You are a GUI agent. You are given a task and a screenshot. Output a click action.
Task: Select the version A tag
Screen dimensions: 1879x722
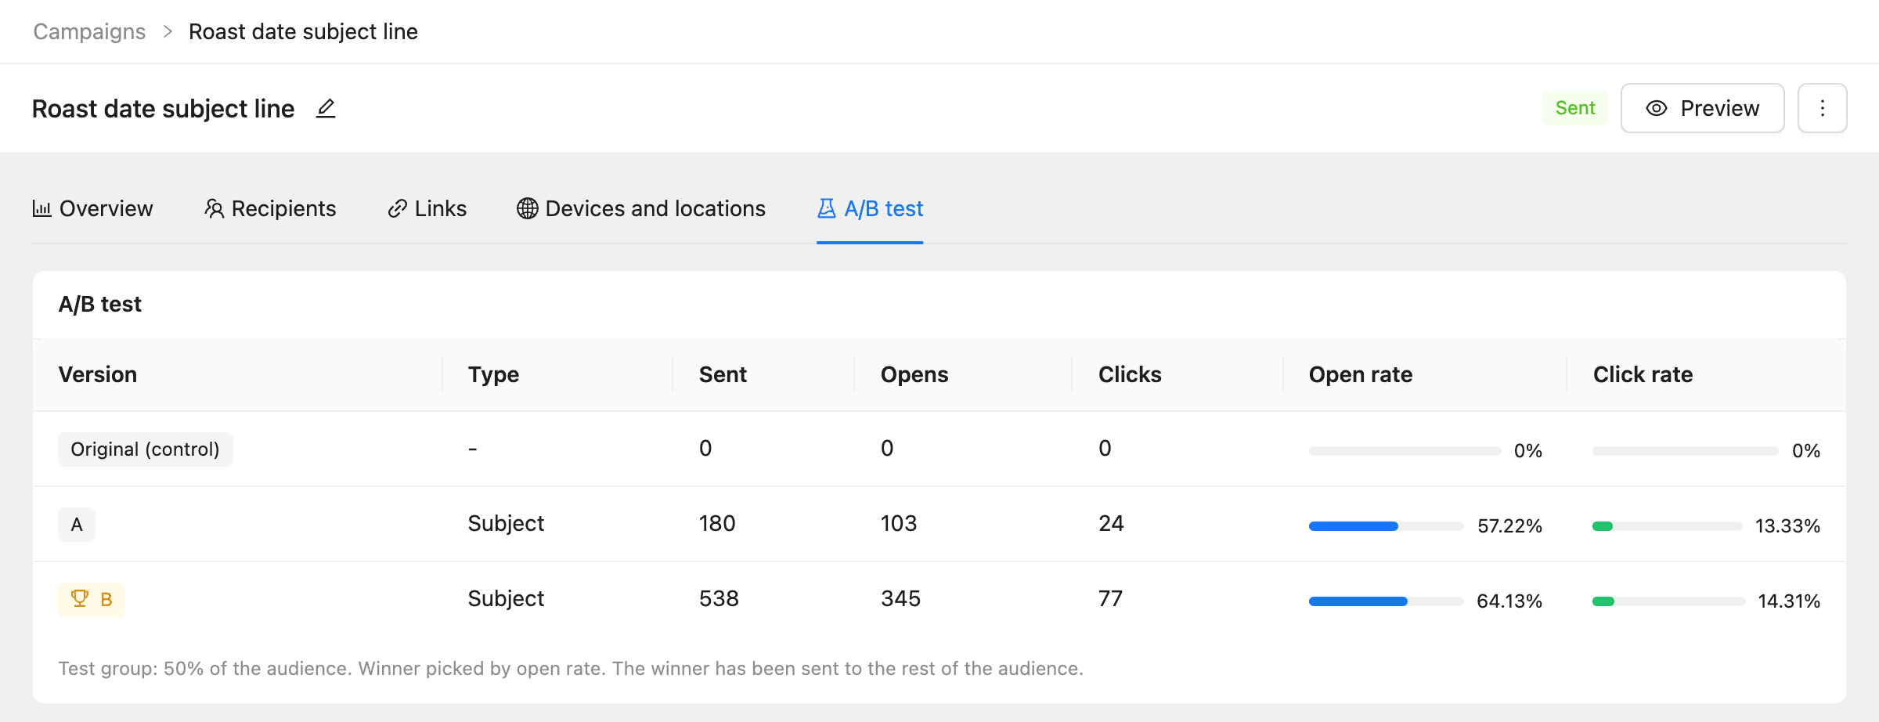(x=77, y=525)
